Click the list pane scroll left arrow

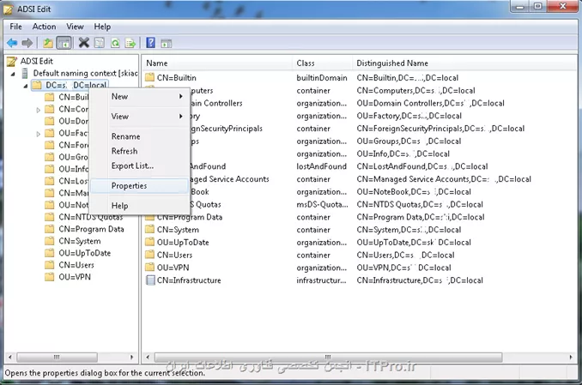click(x=148, y=358)
